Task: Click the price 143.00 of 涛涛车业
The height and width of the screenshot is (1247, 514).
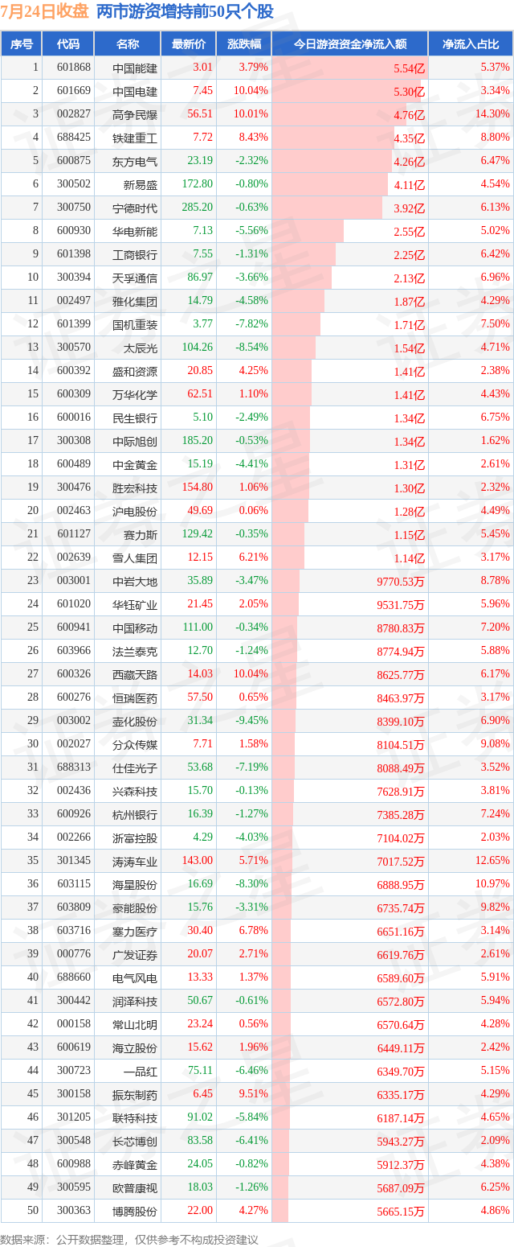Action: 198,861
